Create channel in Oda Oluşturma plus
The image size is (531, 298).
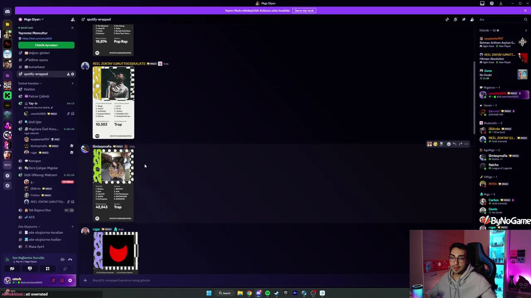pyautogui.click(x=72, y=226)
